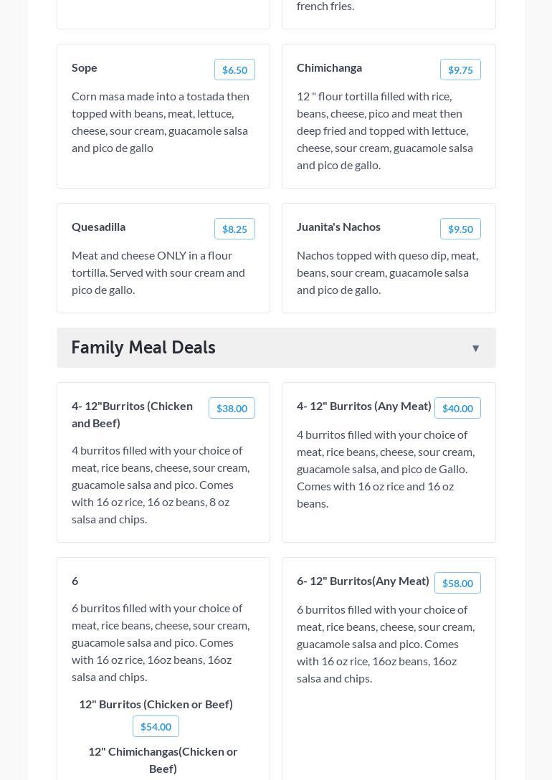
Task: Open the Chimichanga item title
Action: [x=329, y=67]
